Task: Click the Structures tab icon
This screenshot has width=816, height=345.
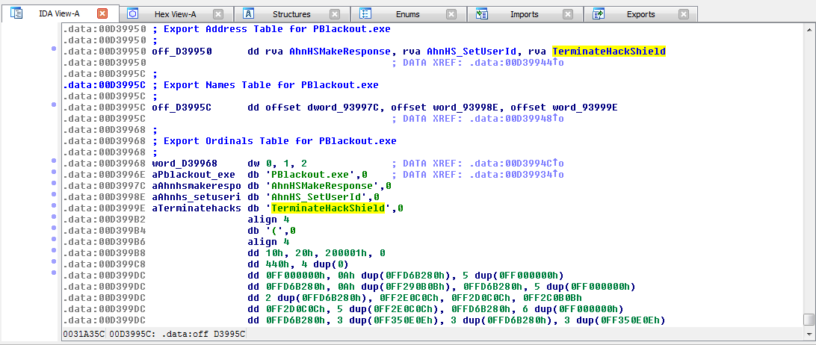Action: pyautogui.click(x=250, y=13)
